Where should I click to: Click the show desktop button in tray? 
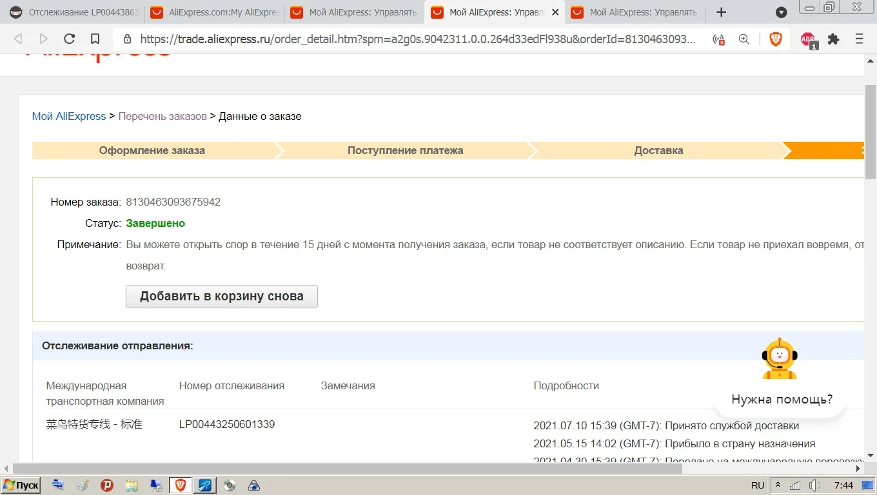click(x=867, y=485)
